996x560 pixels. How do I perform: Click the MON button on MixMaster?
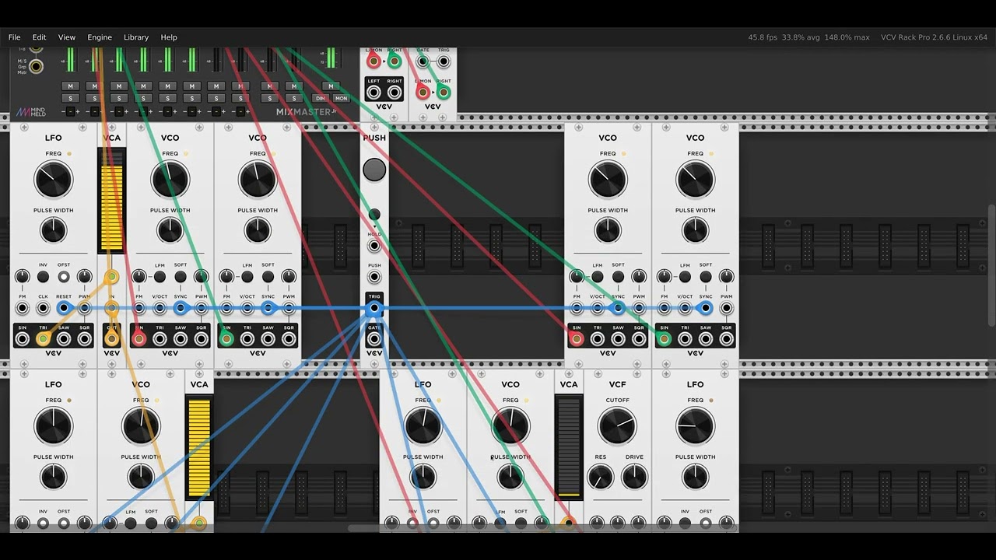point(341,99)
